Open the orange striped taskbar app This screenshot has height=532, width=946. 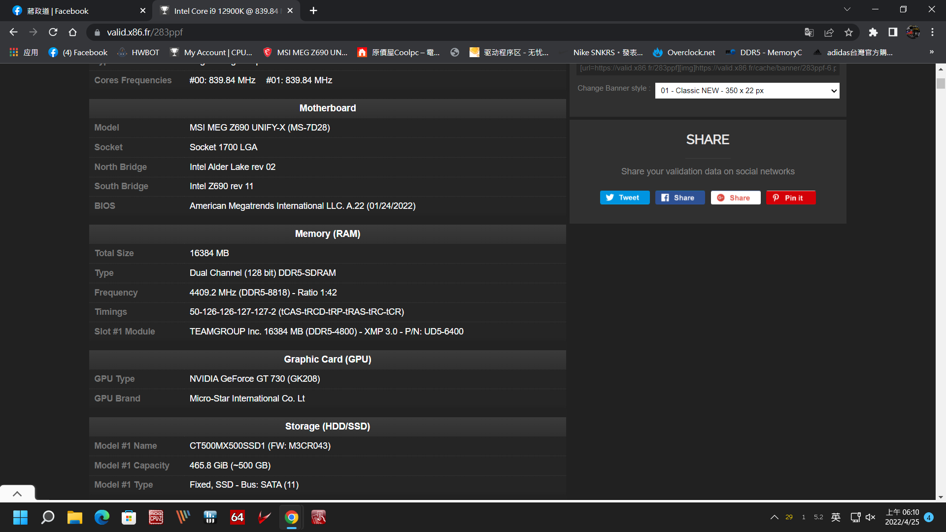click(183, 517)
